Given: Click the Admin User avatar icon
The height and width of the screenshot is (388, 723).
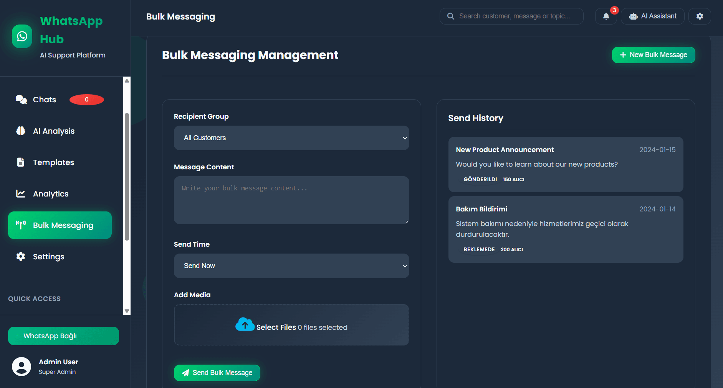Looking at the screenshot, I should coord(22,367).
